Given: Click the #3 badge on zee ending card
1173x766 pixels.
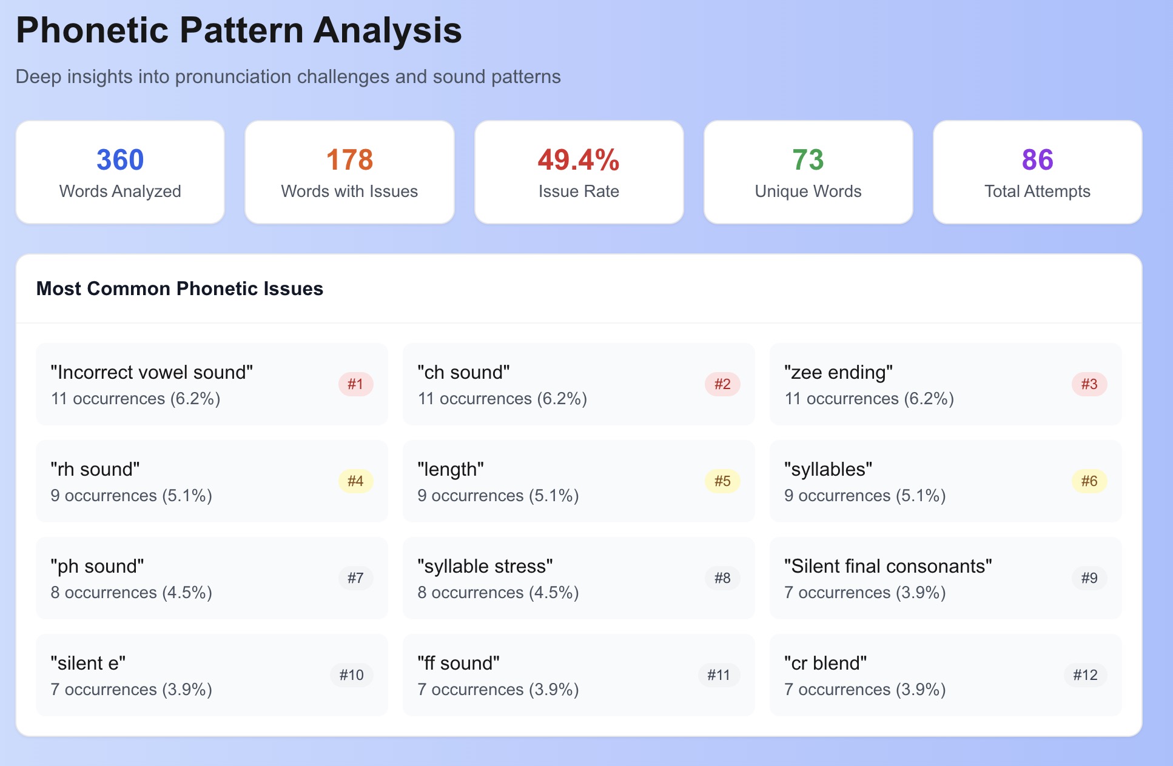Looking at the screenshot, I should [1089, 384].
